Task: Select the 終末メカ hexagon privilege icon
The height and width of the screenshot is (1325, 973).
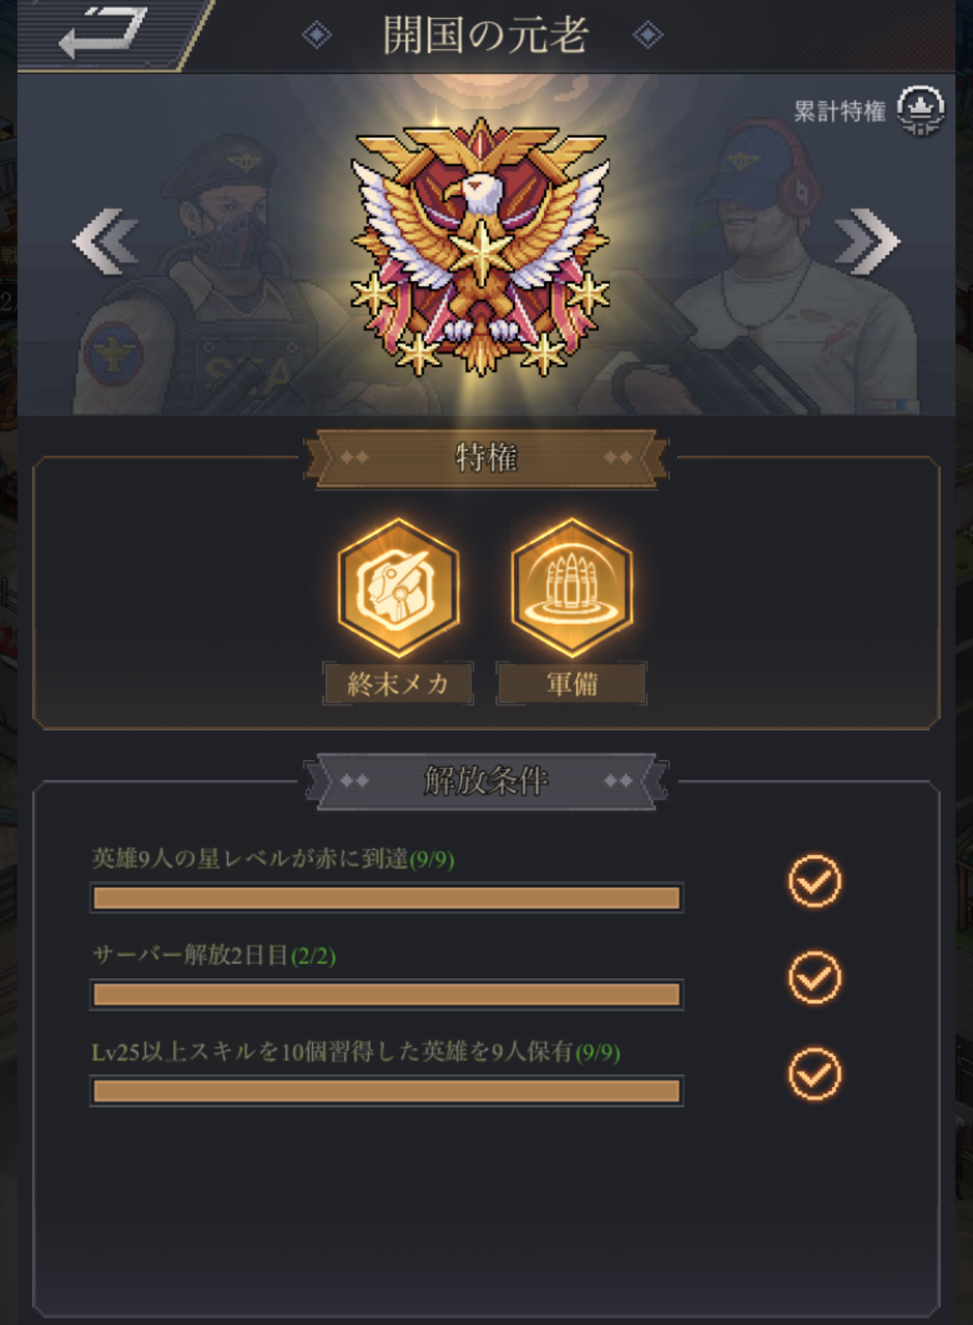Action: pos(398,587)
